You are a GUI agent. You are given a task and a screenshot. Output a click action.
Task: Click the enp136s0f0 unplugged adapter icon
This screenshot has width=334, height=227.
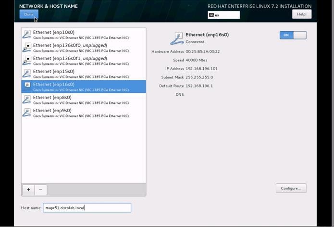tap(27, 48)
